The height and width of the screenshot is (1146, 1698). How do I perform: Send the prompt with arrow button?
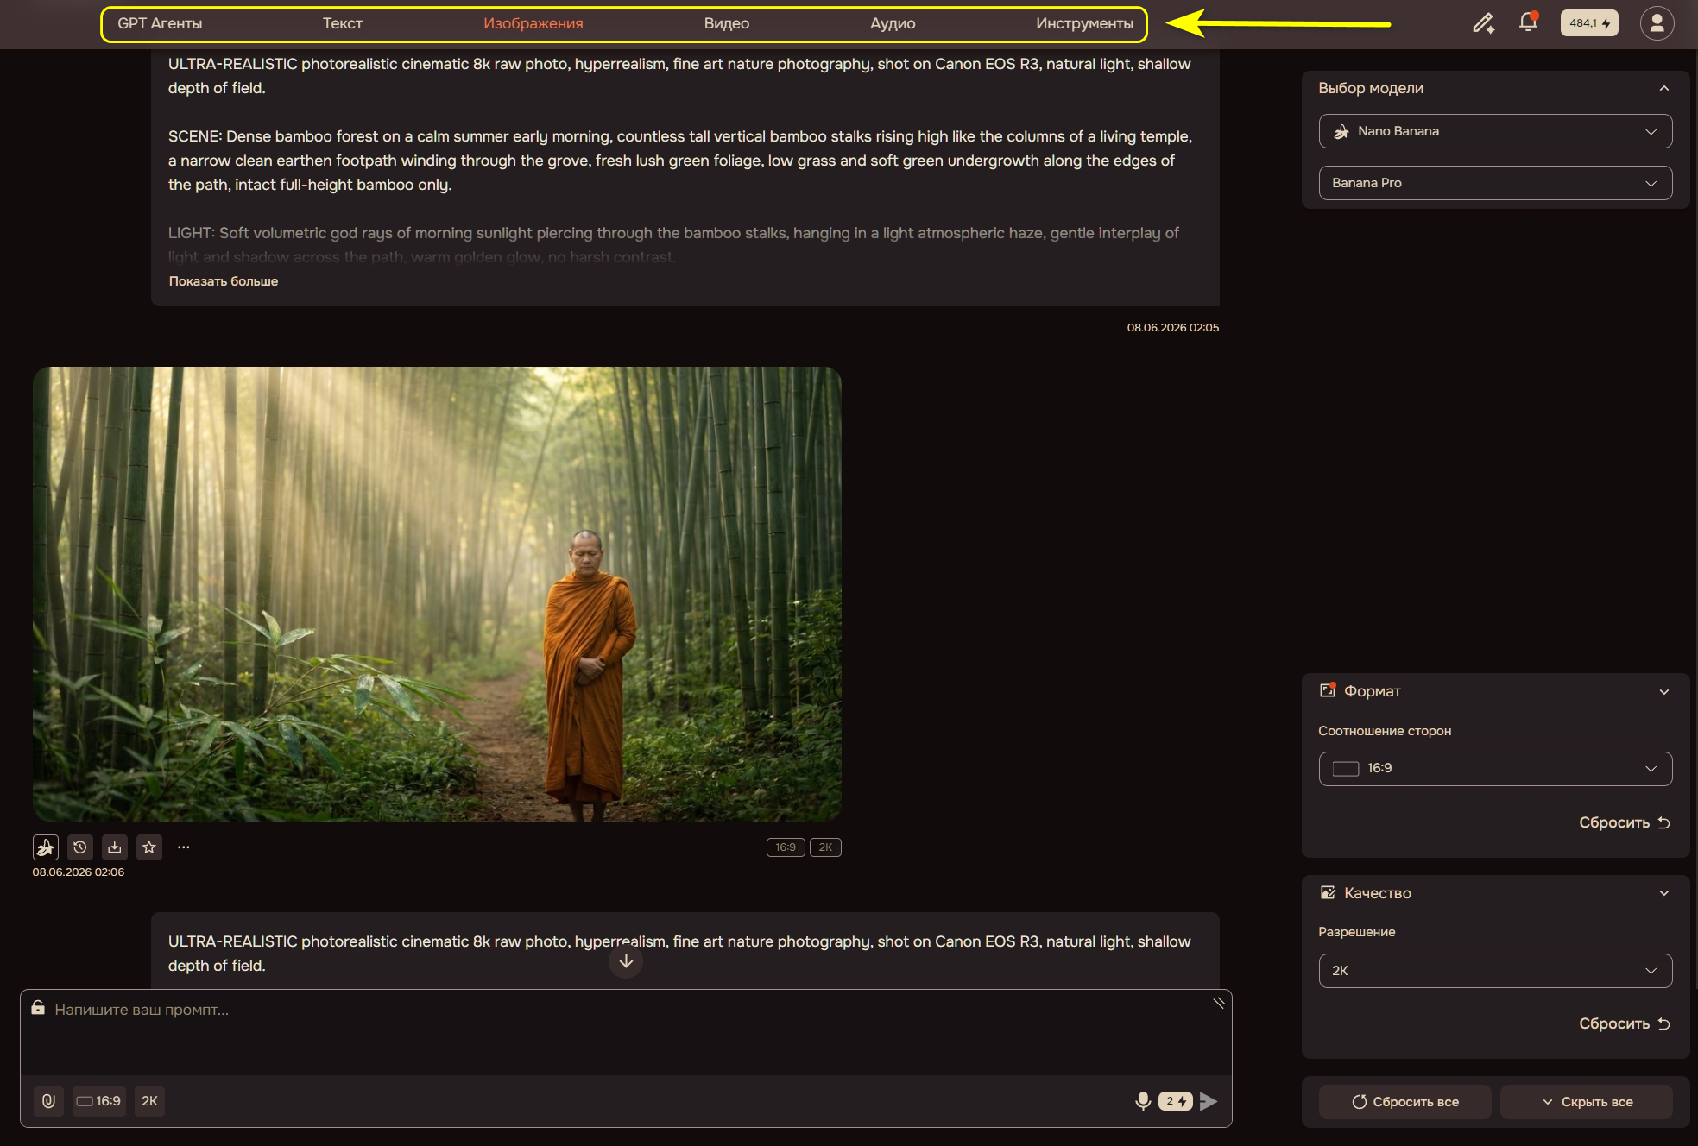[1209, 1101]
